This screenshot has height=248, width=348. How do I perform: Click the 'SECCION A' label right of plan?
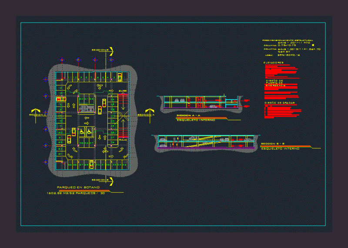pyautogui.click(x=146, y=115)
